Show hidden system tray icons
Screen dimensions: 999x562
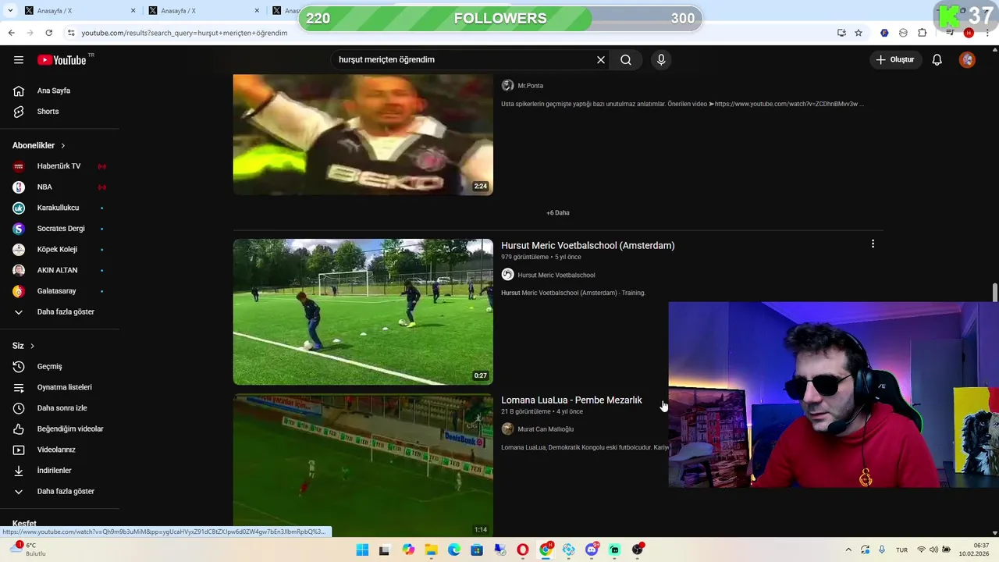(x=848, y=550)
